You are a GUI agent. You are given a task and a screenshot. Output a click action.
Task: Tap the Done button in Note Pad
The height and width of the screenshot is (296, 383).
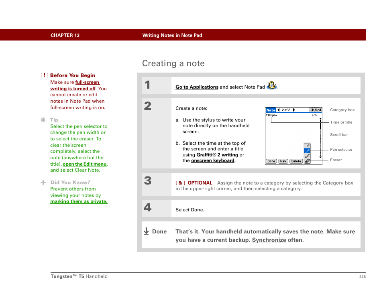point(271,161)
